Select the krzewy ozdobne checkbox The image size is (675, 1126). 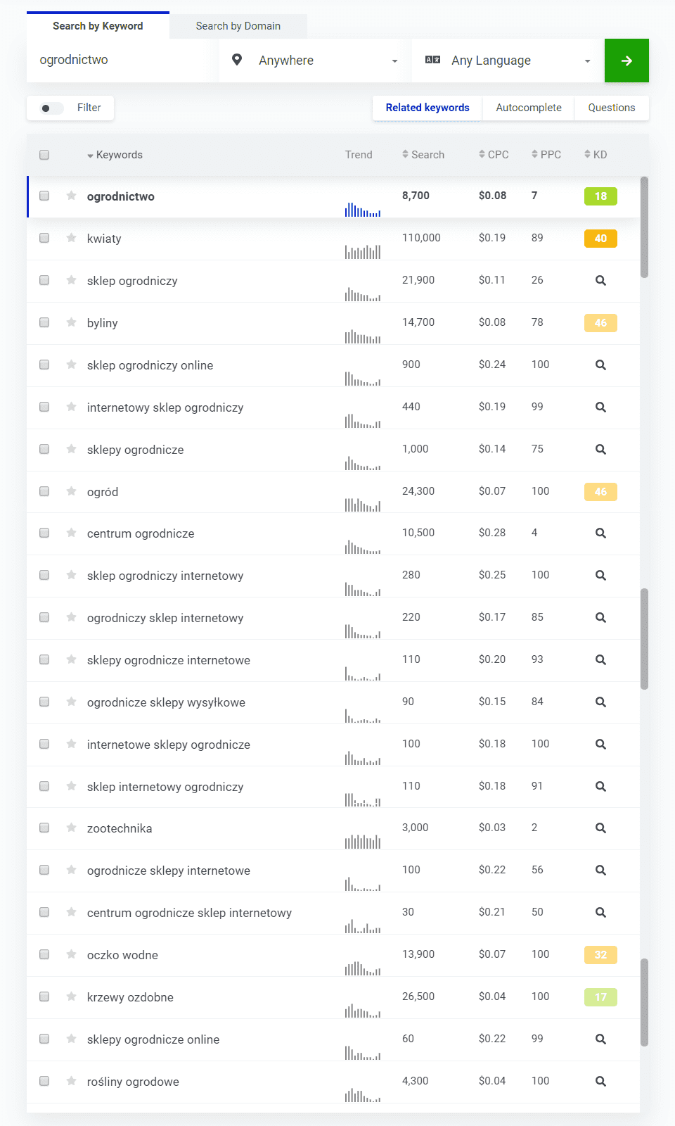44,997
